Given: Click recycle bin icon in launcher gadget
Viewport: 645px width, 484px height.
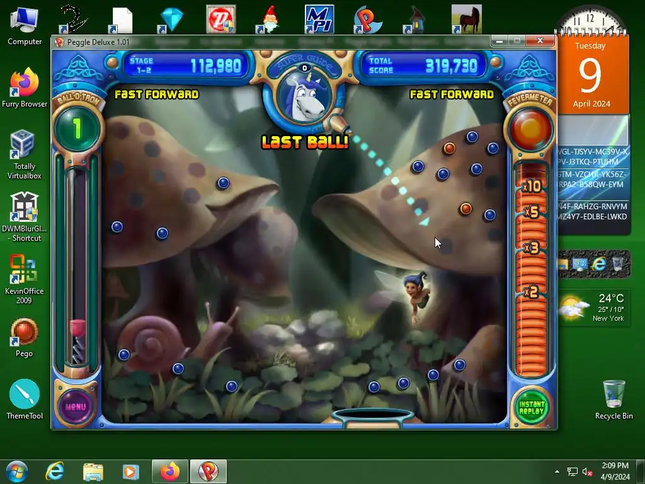Looking at the screenshot, I should point(619,263).
